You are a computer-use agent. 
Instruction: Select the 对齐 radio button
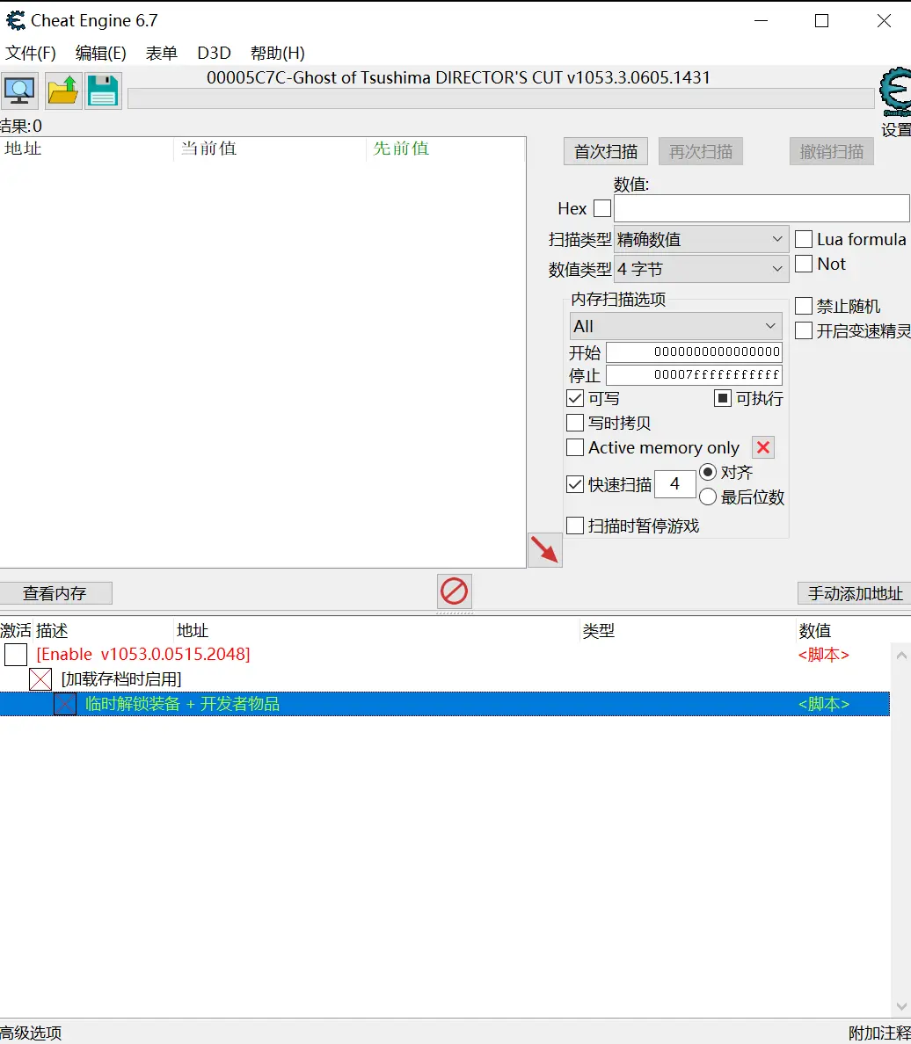(x=708, y=472)
